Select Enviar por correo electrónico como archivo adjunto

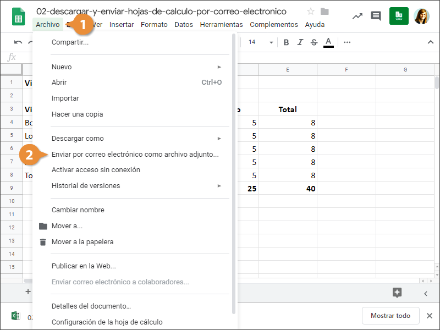click(135, 155)
